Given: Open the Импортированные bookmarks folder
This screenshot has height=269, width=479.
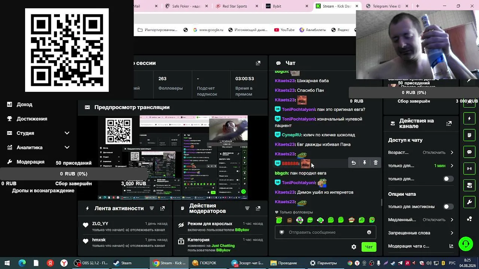Looking at the screenshot, I should tap(158, 30).
